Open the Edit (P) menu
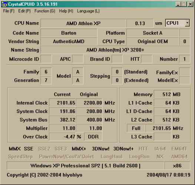The image size is (195, 185). 24,11
